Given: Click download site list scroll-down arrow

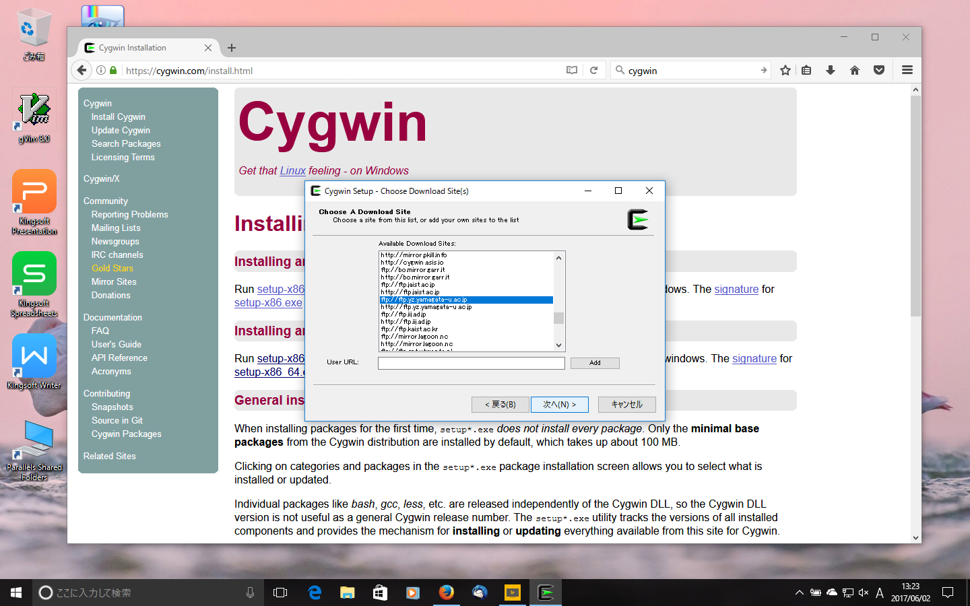Looking at the screenshot, I should tap(558, 345).
